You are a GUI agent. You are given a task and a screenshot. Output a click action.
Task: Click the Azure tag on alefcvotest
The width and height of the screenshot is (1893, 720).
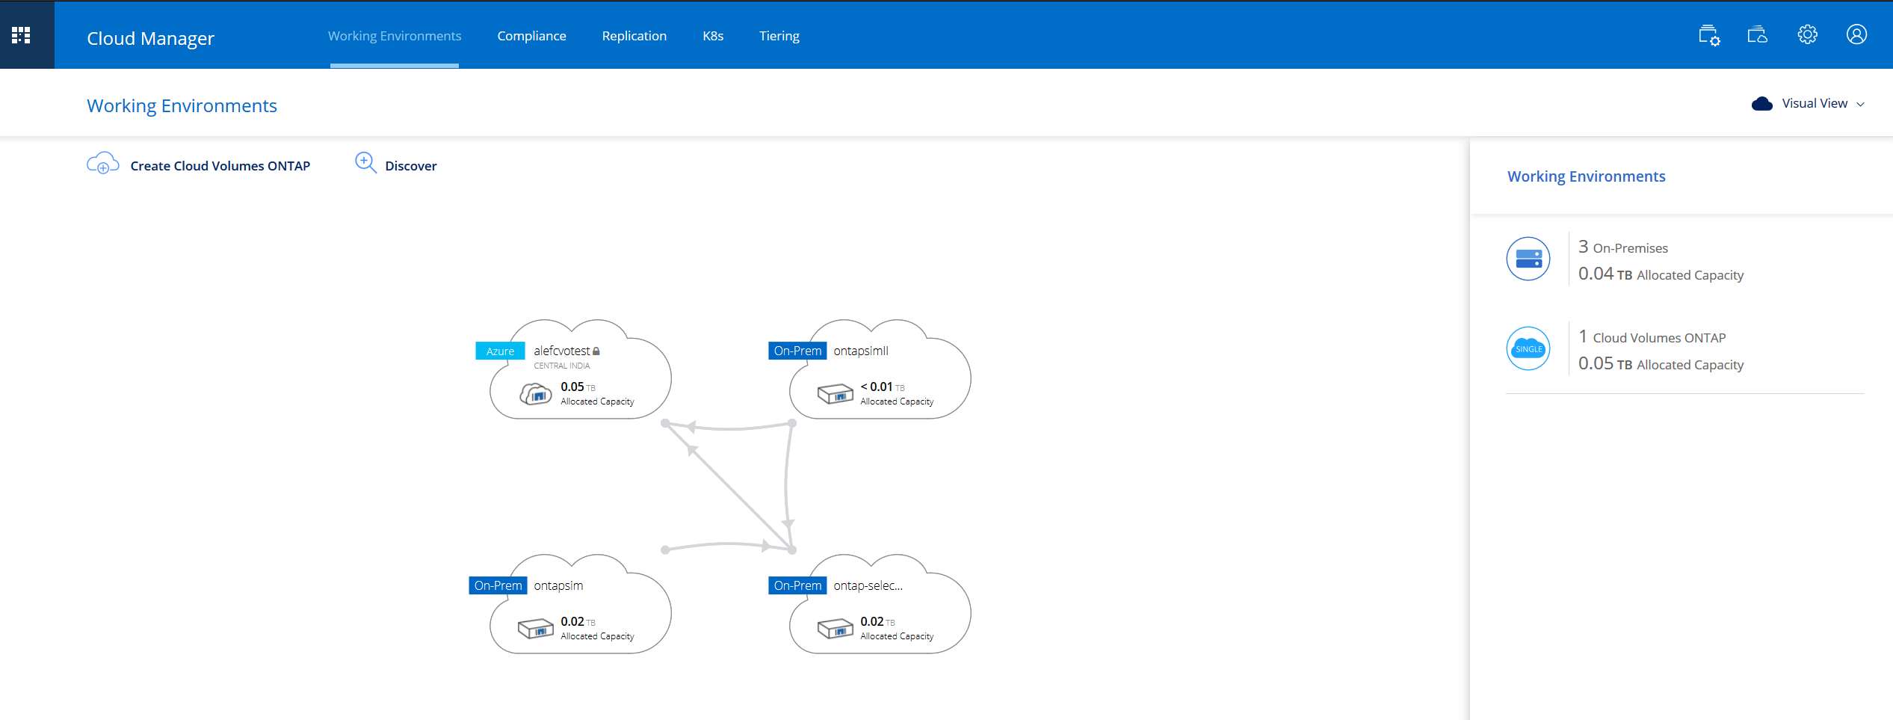pyautogui.click(x=500, y=351)
